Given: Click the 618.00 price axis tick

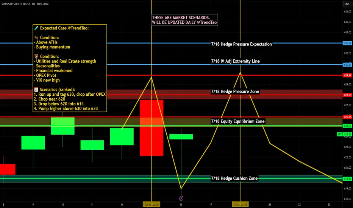Looking at the screenshot, I should pyautogui.click(x=348, y=199).
